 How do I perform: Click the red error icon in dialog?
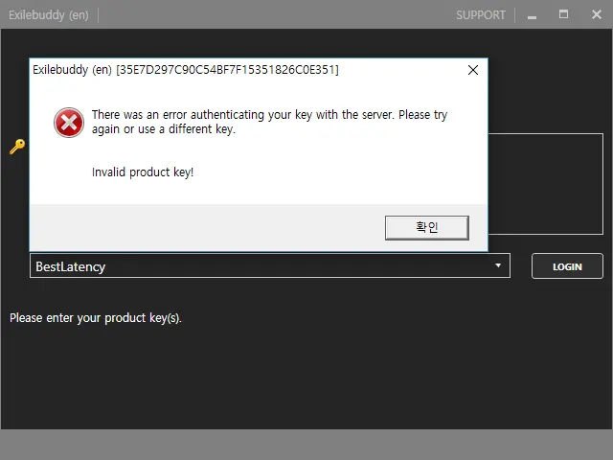(69, 123)
